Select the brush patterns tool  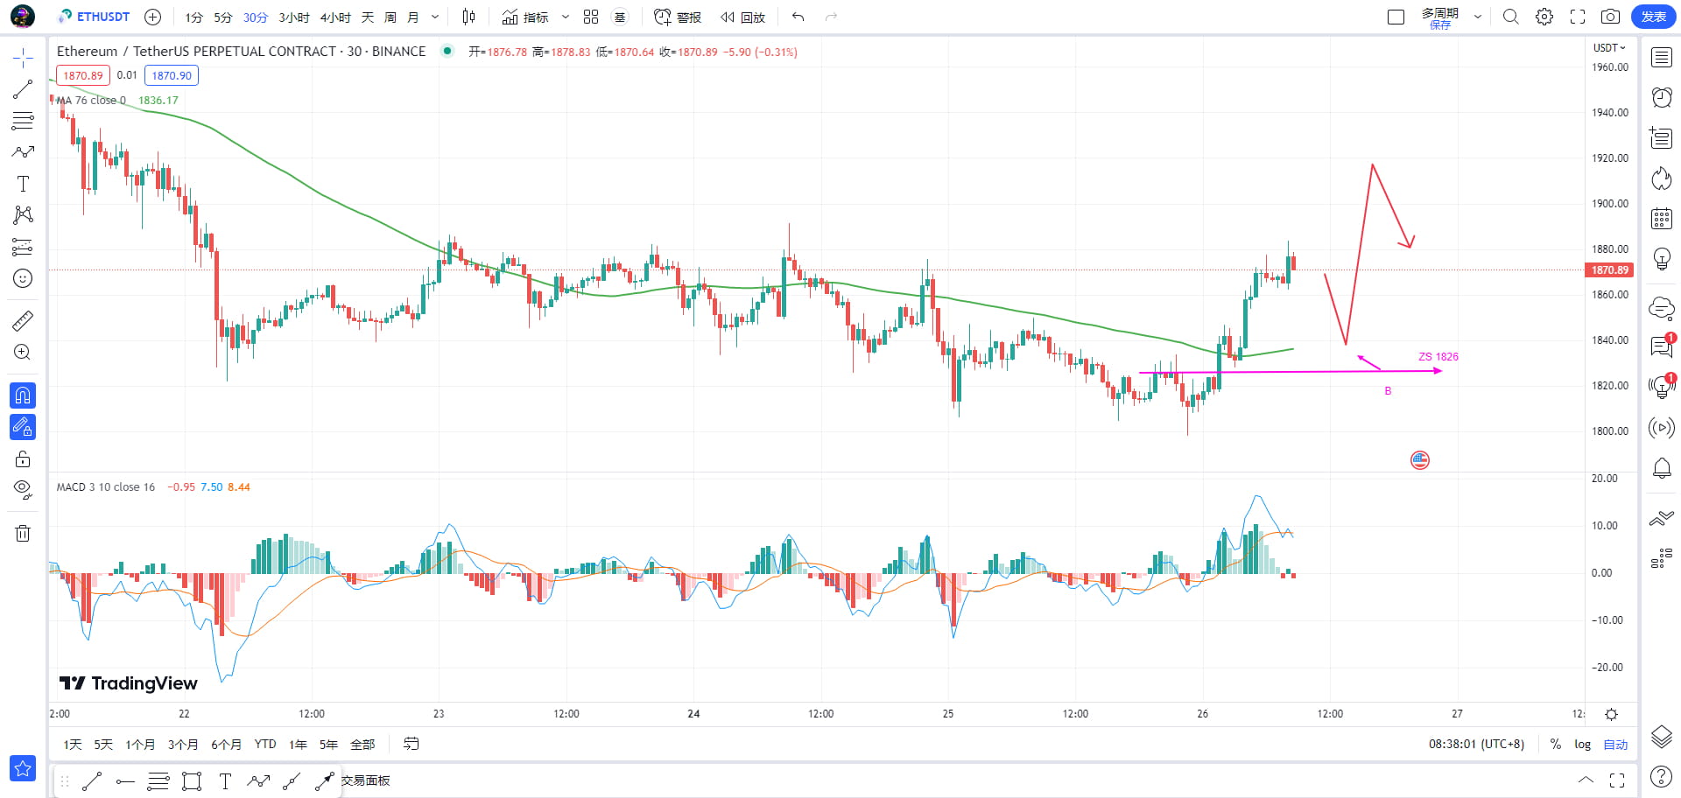point(23,152)
